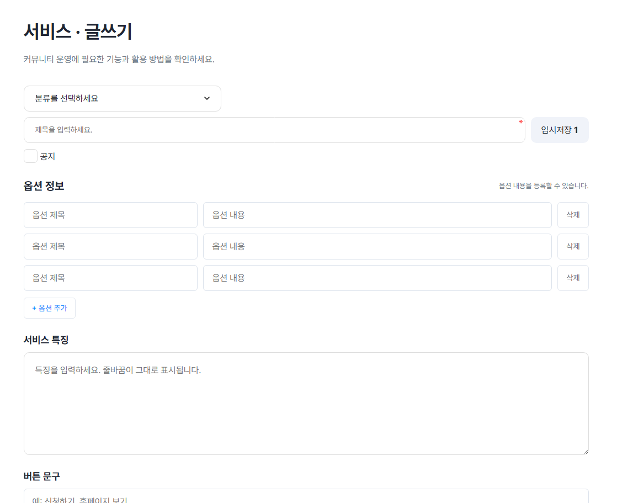Click the 버튼 문구 input field
Viewport: 617px width, 503px height.
(306, 496)
